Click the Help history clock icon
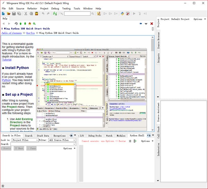The height and width of the screenshot is (189, 208). (x=16, y=24)
